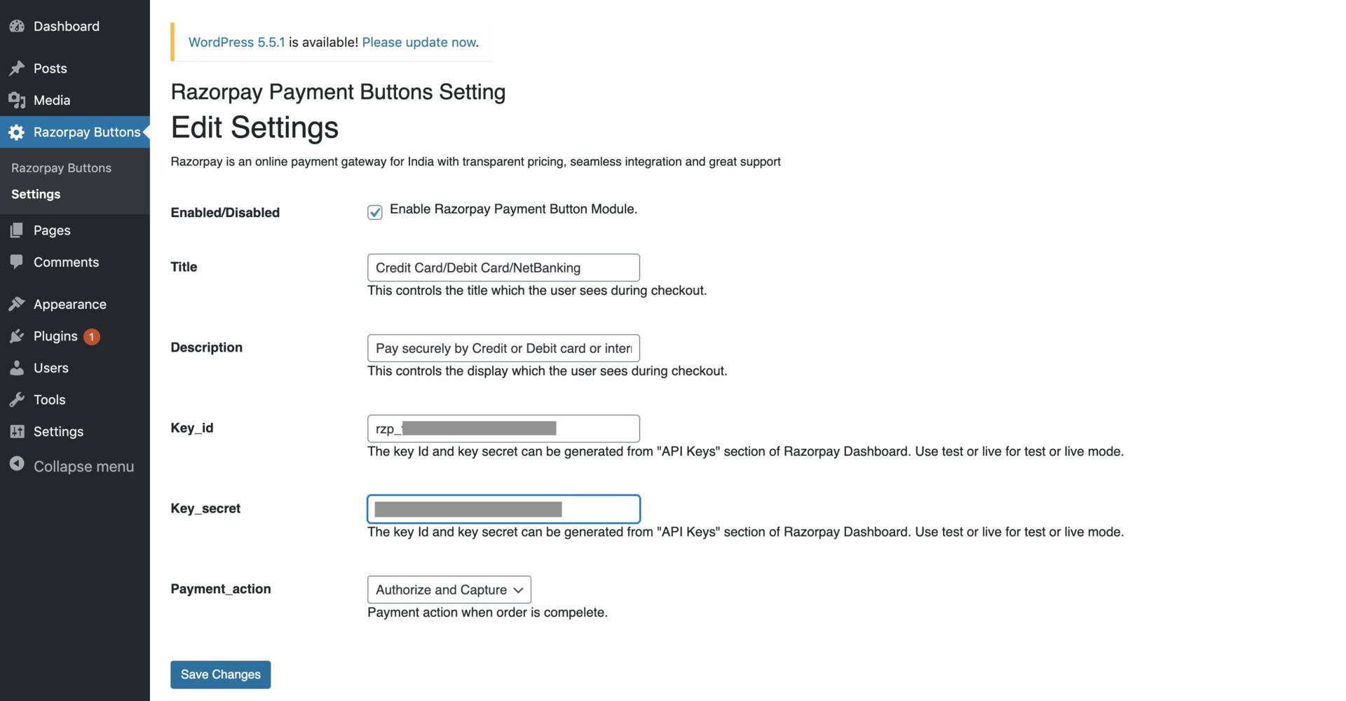Viewport: 1346px width, 701px height.
Task: Click the Razorpay Buttons gear icon
Action: [17, 132]
